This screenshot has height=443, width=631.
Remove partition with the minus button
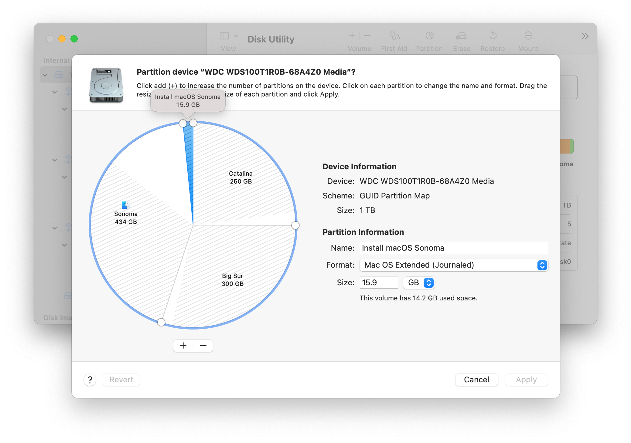(x=203, y=346)
